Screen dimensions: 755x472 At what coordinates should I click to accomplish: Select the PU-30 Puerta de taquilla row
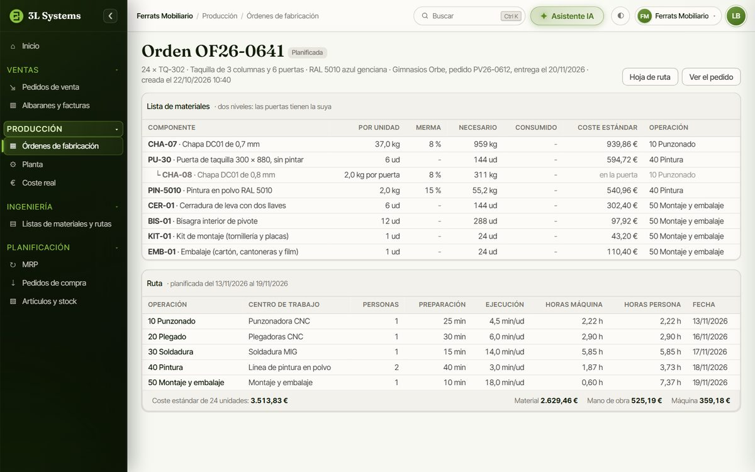(x=441, y=160)
